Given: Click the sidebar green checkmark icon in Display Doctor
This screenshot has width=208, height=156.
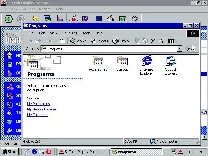Looking at the screenshot, I should tap(10, 122).
